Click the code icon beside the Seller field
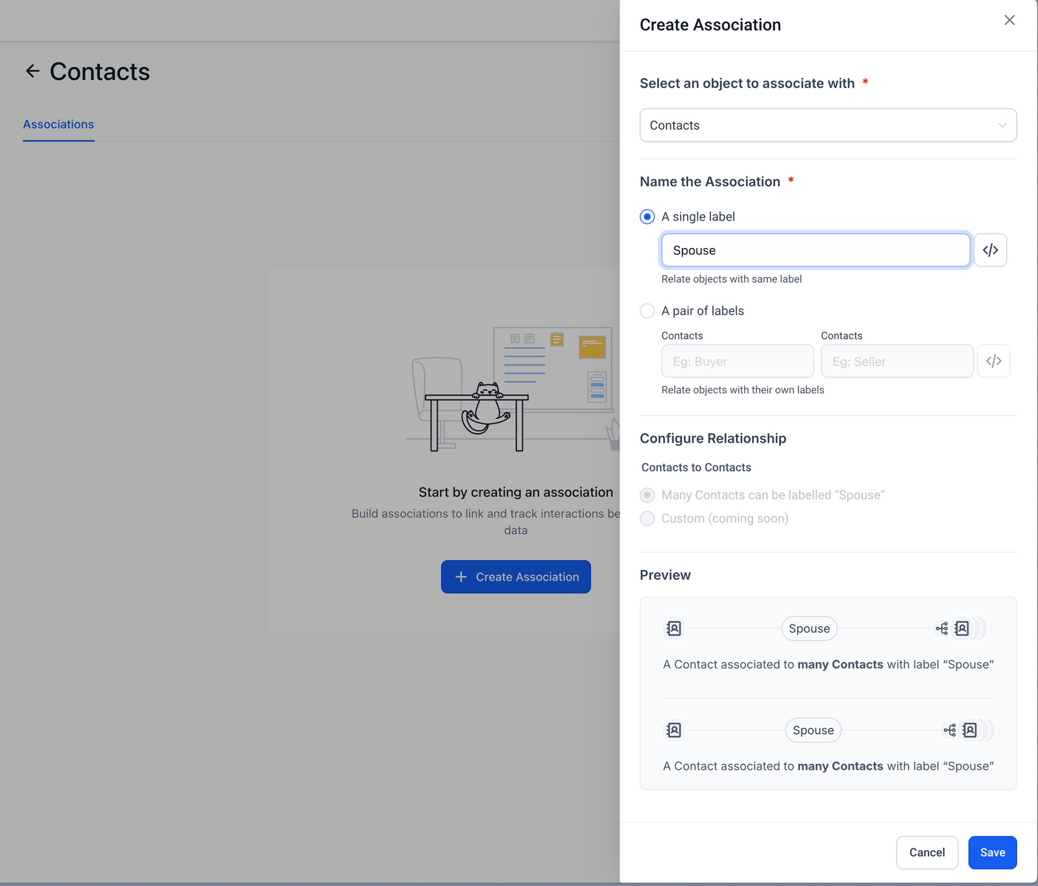1038x886 pixels. pos(993,362)
